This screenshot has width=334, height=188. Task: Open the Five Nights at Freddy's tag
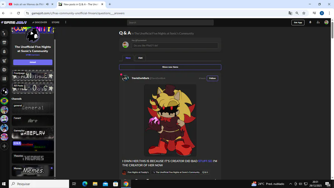(x=136, y=172)
